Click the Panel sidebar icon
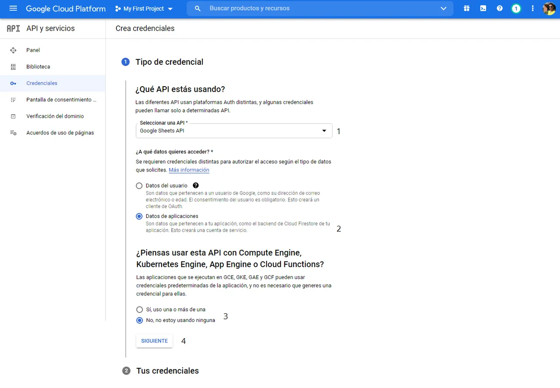This screenshot has width=560, height=388. (13, 50)
